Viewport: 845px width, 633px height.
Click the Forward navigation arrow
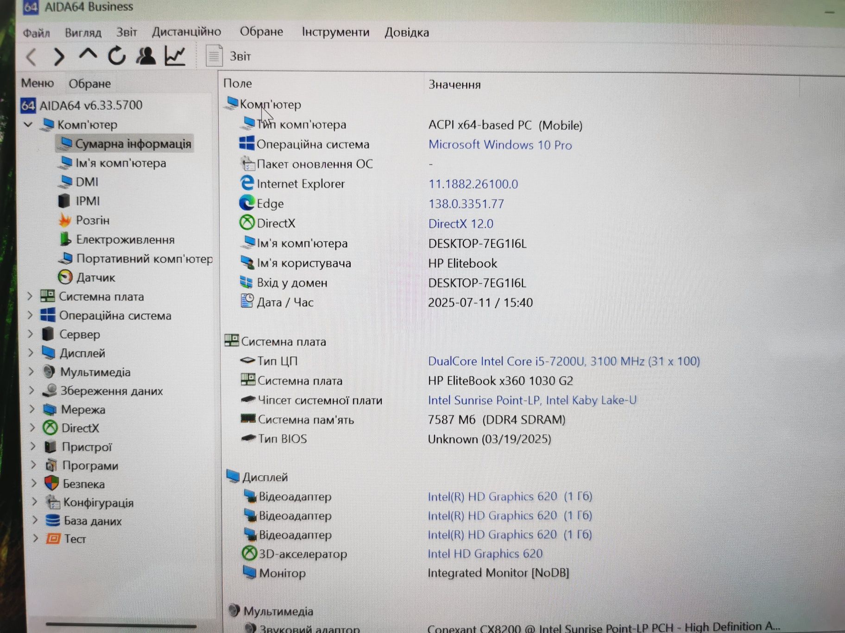pos(59,56)
